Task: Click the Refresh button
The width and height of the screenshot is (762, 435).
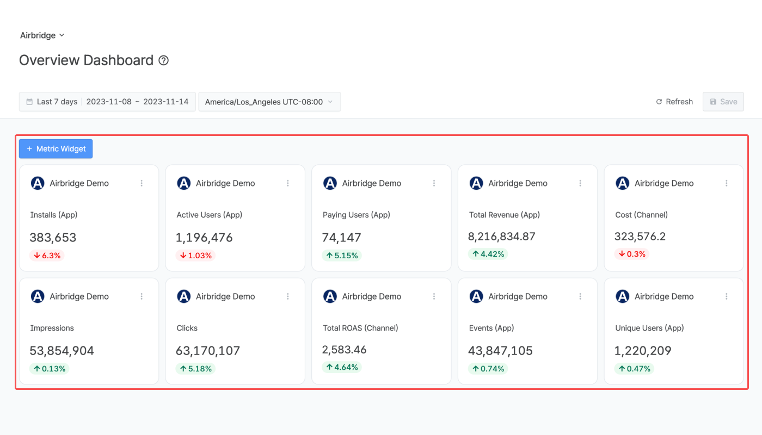Action: point(674,102)
